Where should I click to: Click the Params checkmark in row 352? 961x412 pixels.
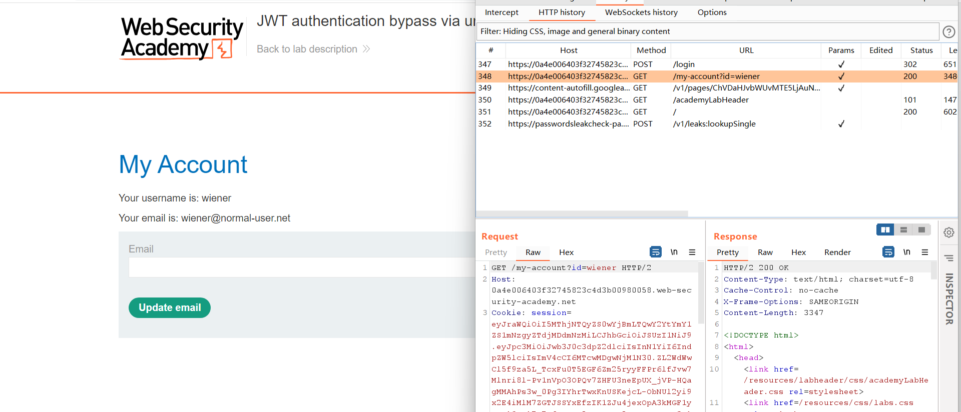coord(841,124)
